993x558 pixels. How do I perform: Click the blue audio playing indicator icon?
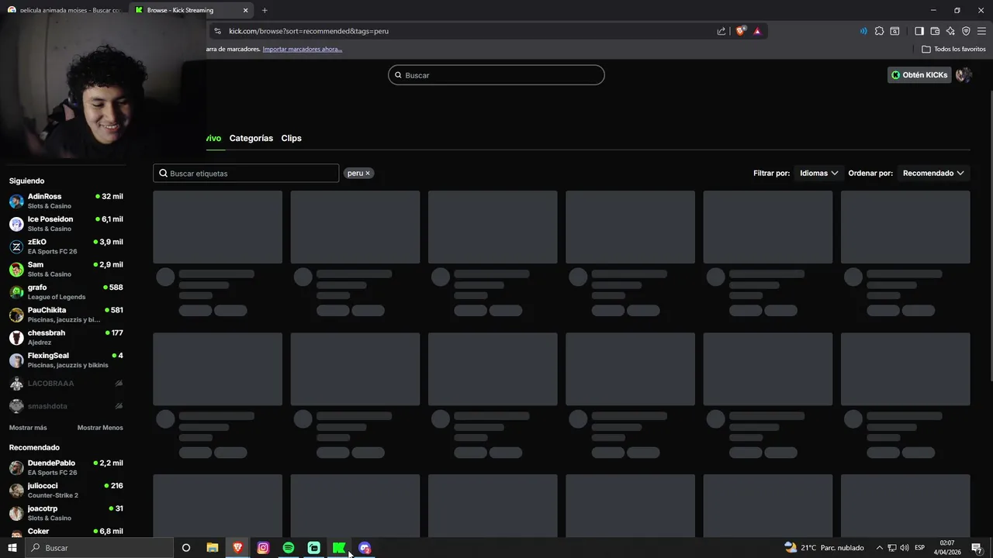point(863,31)
